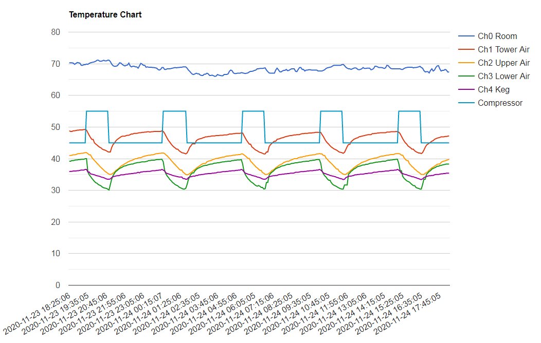Click the orange Ch2 Upper Air legend swatch

[466, 63]
